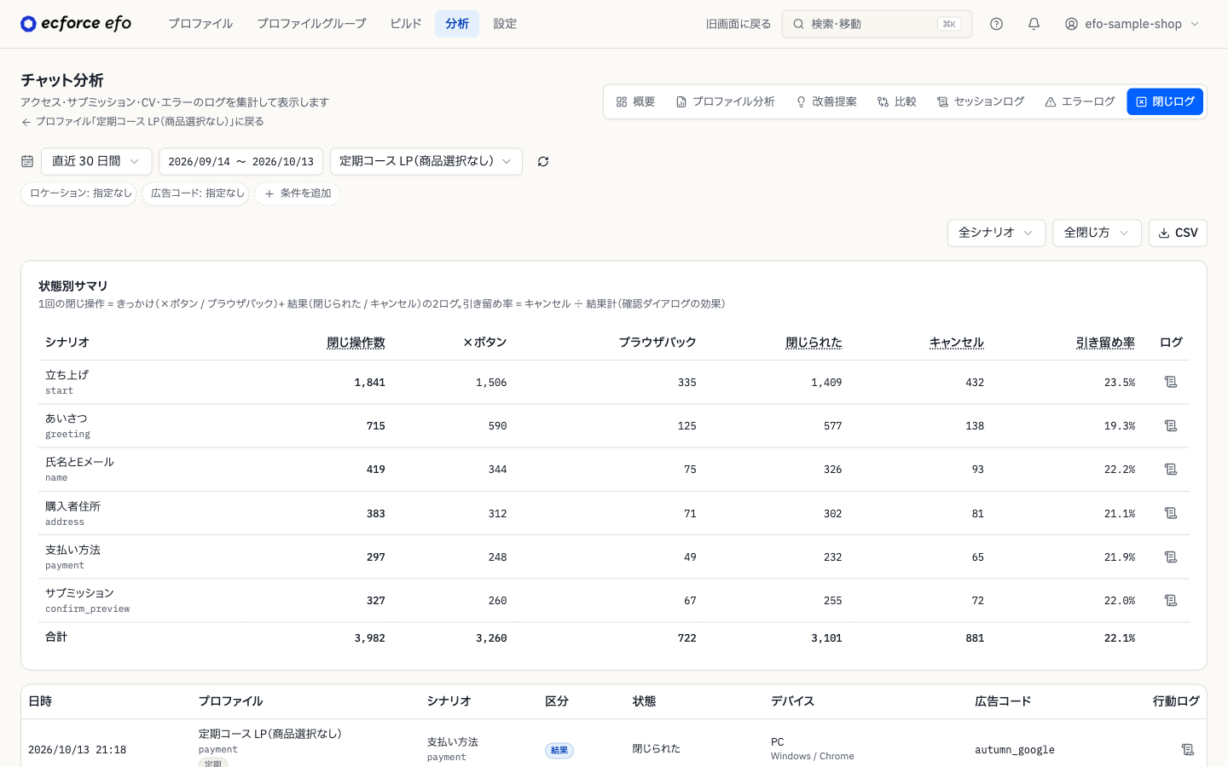
Task: Open log icon for サブミッション row
Action: (x=1171, y=600)
